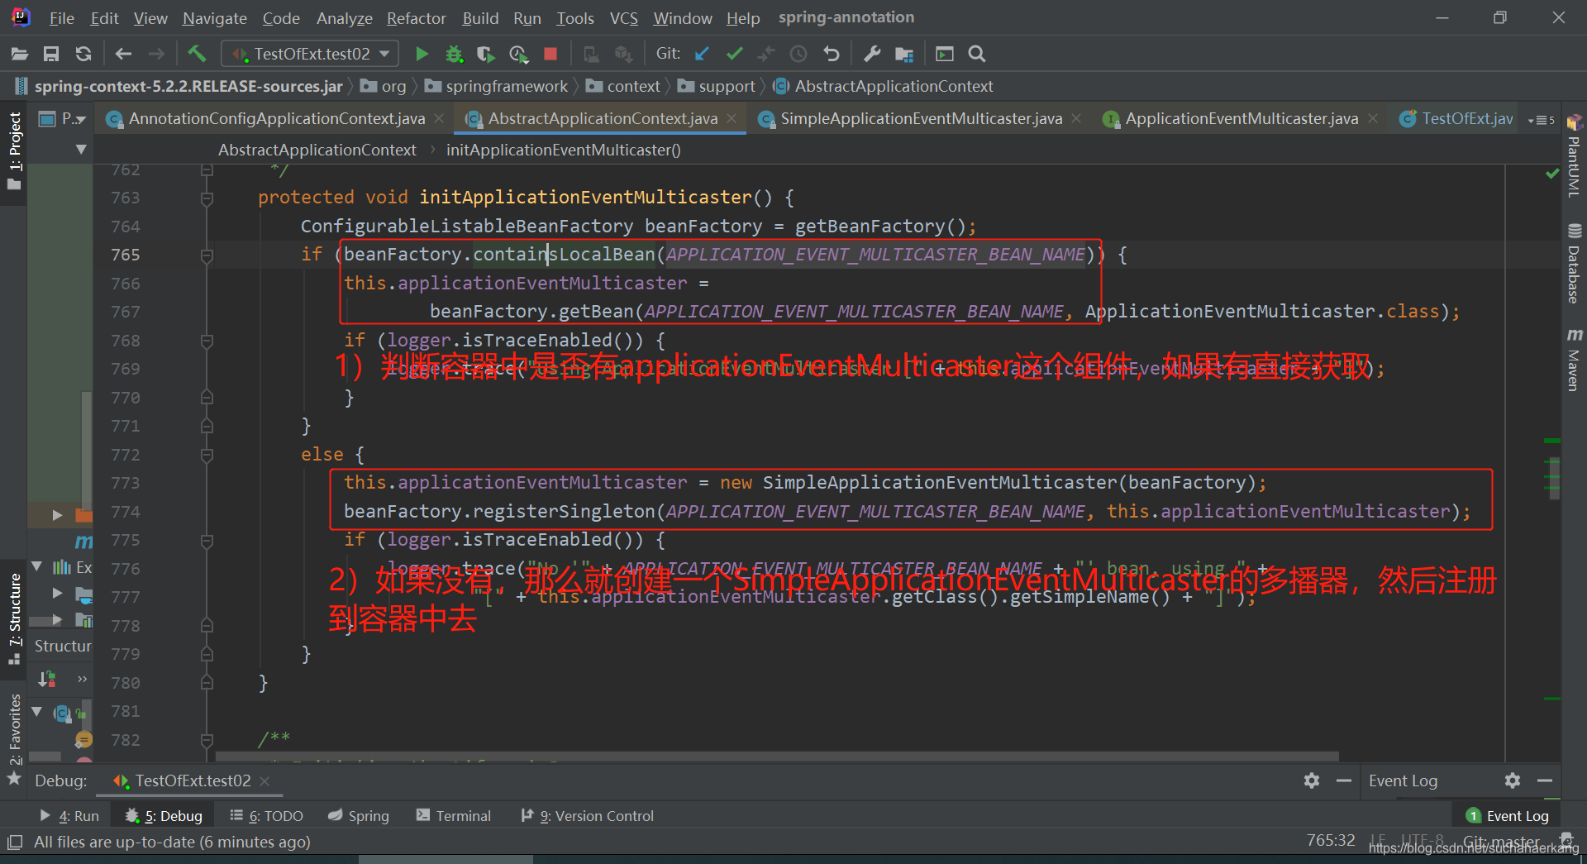Open the 6: TODO tool window

click(266, 816)
